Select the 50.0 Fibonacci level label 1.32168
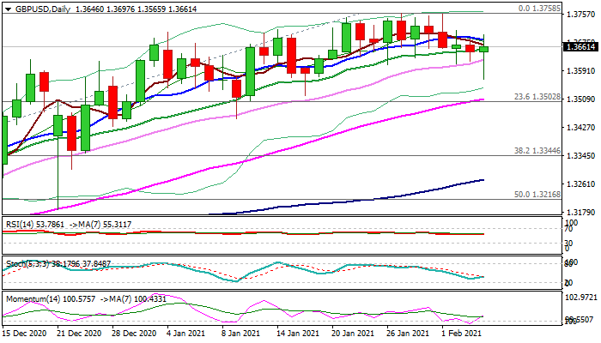This screenshot has height=343, width=601. [537, 195]
